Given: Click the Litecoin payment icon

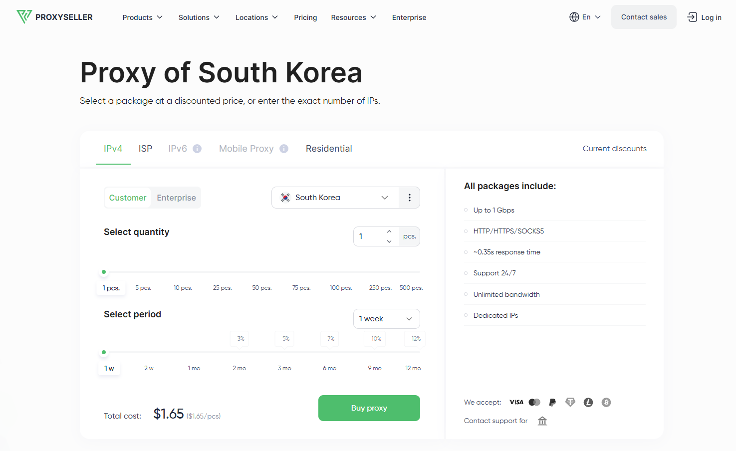Looking at the screenshot, I should click(588, 402).
